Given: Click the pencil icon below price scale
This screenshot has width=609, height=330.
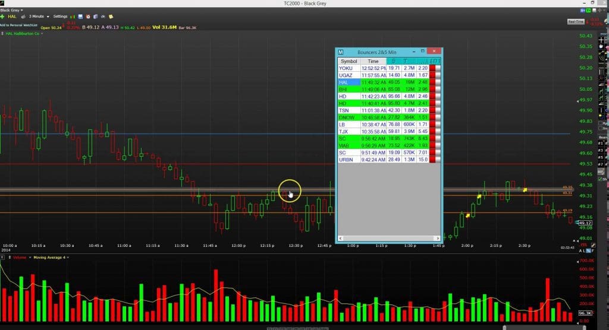Looking at the screenshot, I should [594, 245].
